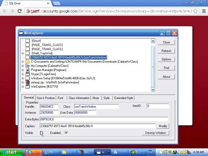Screen dimensions: 208x156
Task: Click the Class field xxxTransWindow
Action: 96,107
